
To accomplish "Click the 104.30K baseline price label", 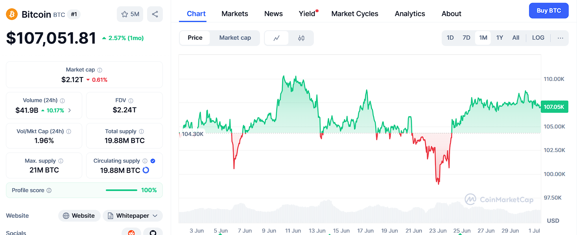I will [x=192, y=134].
